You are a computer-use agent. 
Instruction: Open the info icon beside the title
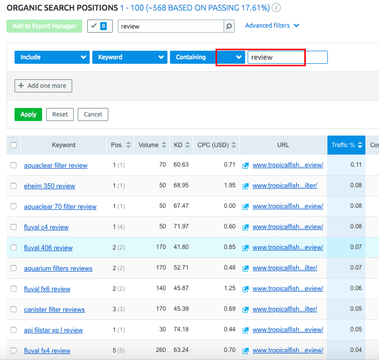pyautogui.click(x=276, y=8)
